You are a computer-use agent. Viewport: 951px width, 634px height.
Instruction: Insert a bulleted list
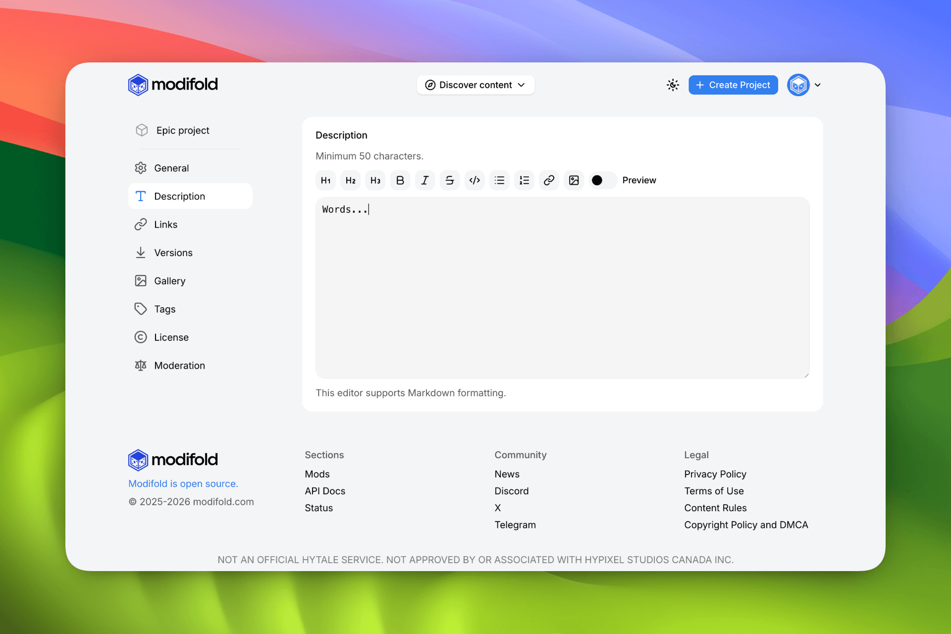point(499,180)
